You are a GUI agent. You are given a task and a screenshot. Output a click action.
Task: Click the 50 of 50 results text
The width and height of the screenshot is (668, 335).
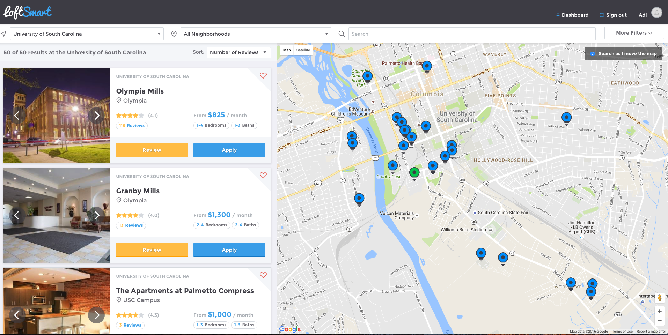click(x=75, y=52)
